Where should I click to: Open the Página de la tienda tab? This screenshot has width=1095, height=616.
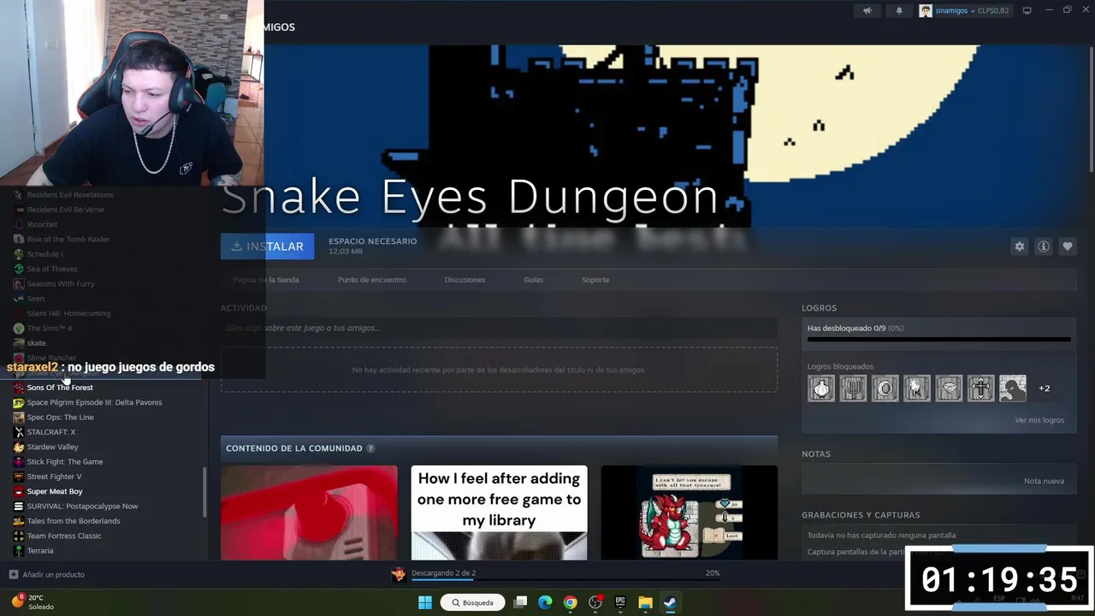pos(266,280)
